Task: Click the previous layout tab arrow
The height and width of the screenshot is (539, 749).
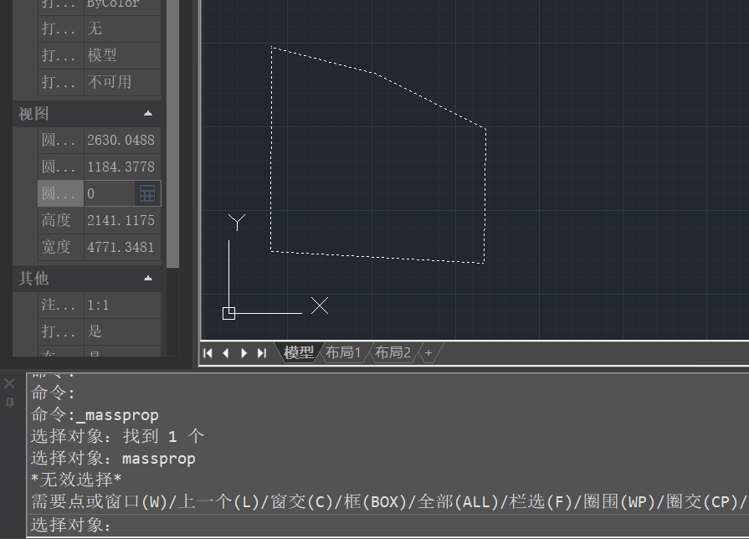Action: click(x=225, y=353)
